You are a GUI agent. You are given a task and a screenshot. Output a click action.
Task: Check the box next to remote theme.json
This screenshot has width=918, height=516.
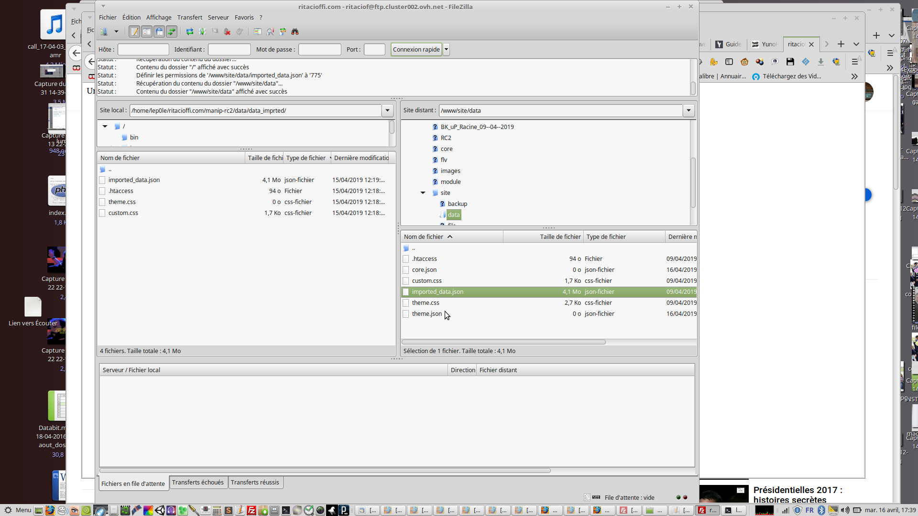406,314
